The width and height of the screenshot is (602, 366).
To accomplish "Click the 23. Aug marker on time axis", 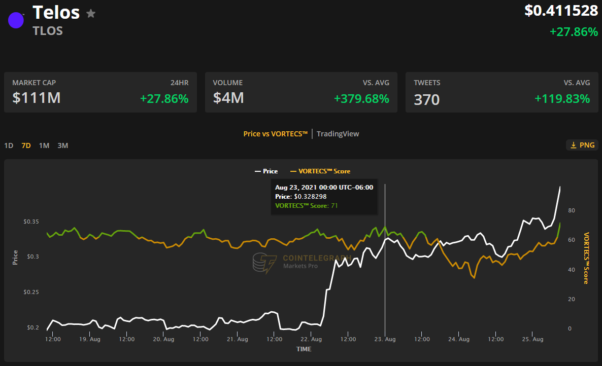I will pos(385,339).
